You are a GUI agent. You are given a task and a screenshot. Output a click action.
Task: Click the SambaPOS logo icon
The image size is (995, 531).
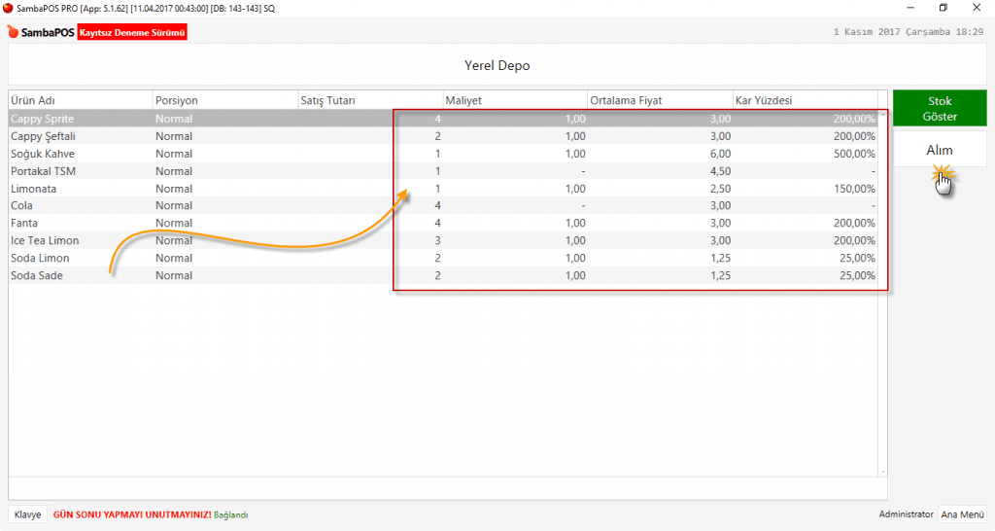click(14, 32)
